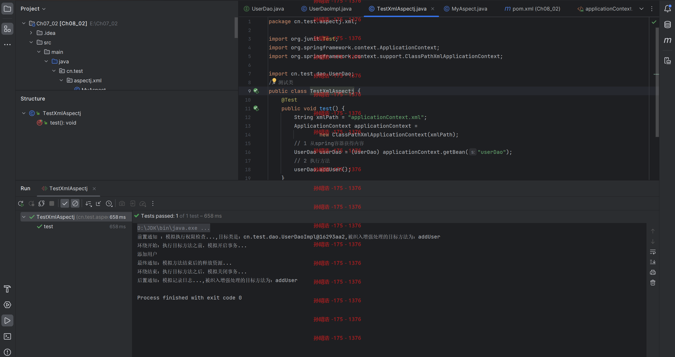The height and width of the screenshot is (357, 675).
Task: Collapse TestXmlAspectj in Structure panel
Action: 24,113
